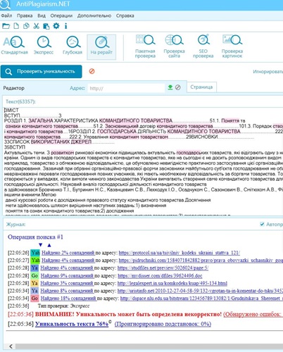Click the Игнорировать link
The width and height of the screenshot is (283, 352).
[x=268, y=72]
